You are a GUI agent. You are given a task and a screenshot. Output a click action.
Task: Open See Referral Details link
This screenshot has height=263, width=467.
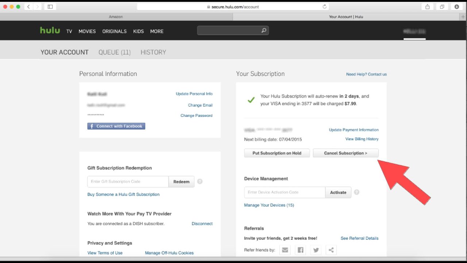(x=359, y=238)
